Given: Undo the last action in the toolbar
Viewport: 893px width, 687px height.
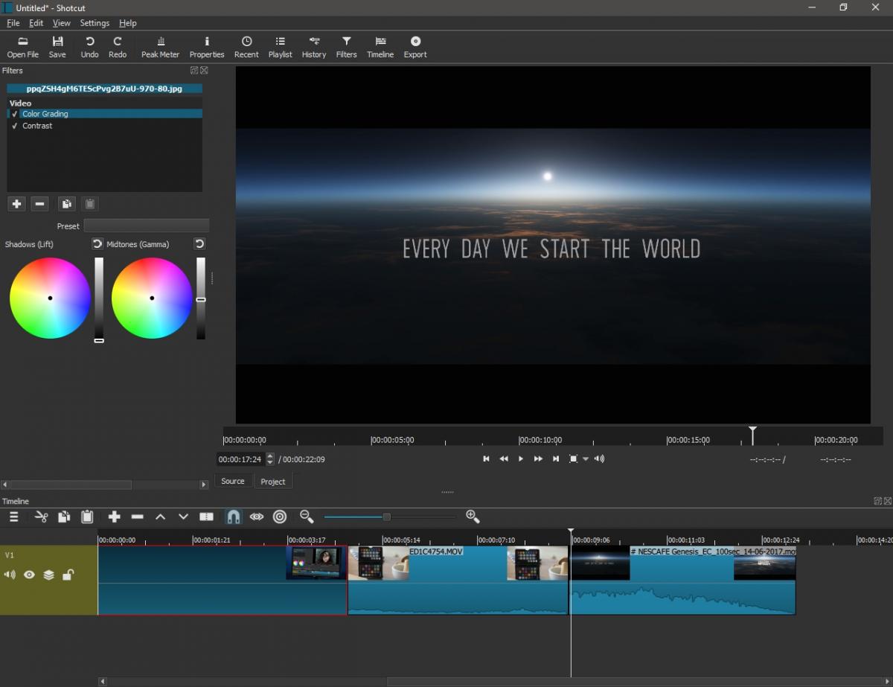Looking at the screenshot, I should (x=89, y=47).
